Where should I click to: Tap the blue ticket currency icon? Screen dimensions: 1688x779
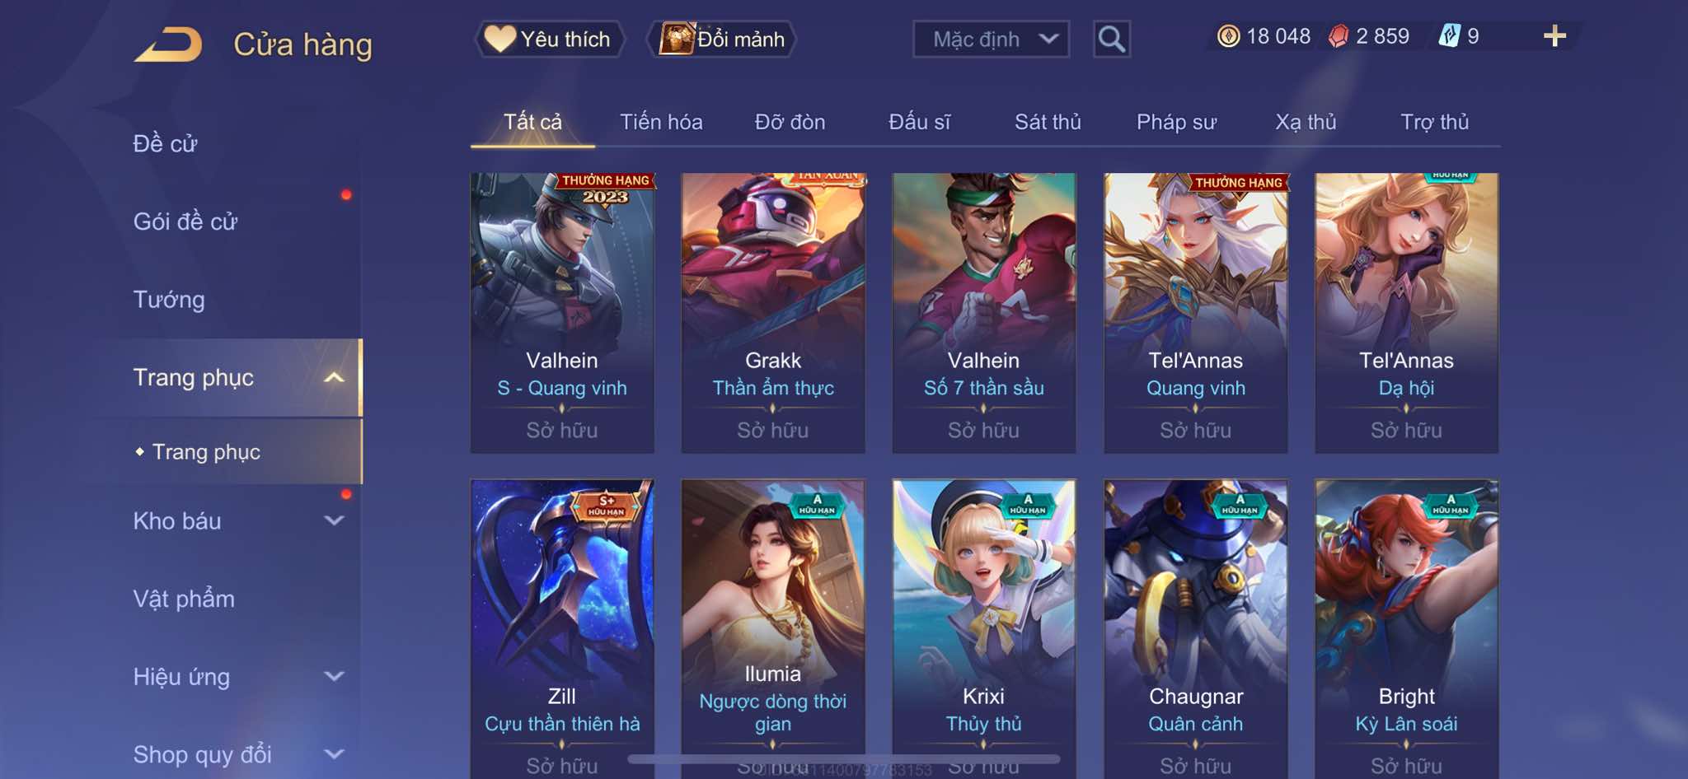tap(1449, 36)
